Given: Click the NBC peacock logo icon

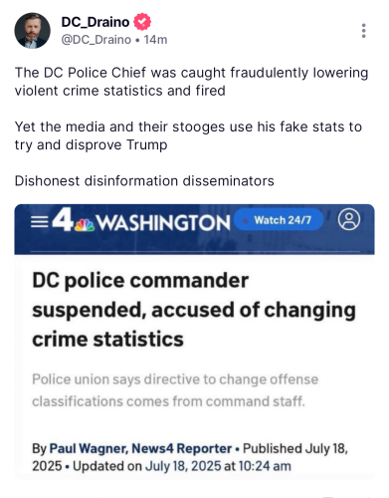Looking at the screenshot, I should [85, 225].
